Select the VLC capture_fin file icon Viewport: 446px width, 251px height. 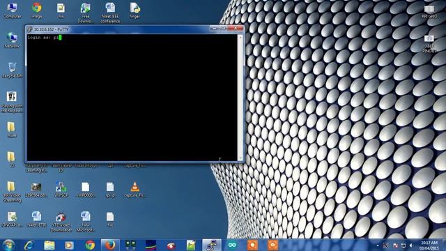[x=134, y=190]
